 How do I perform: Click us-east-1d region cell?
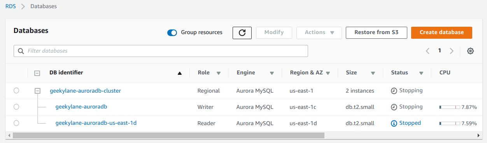(303, 123)
